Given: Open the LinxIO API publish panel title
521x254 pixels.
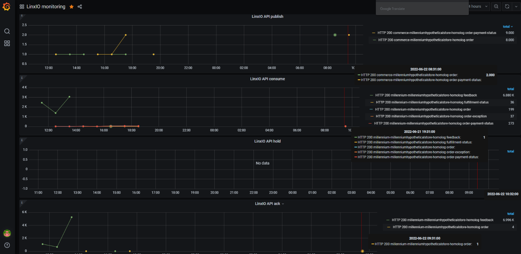Looking at the screenshot, I should pyautogui.click(x=268, y=16).
